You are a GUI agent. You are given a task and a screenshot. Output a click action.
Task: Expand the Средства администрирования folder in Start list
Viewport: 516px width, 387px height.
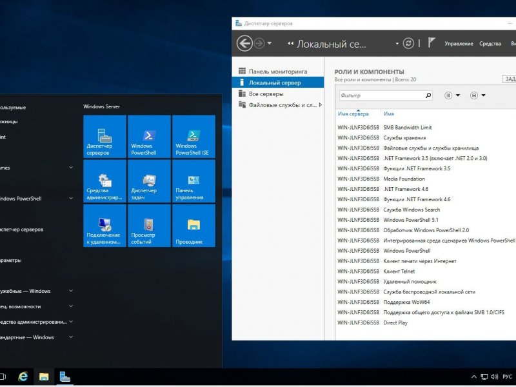[71, 322]
